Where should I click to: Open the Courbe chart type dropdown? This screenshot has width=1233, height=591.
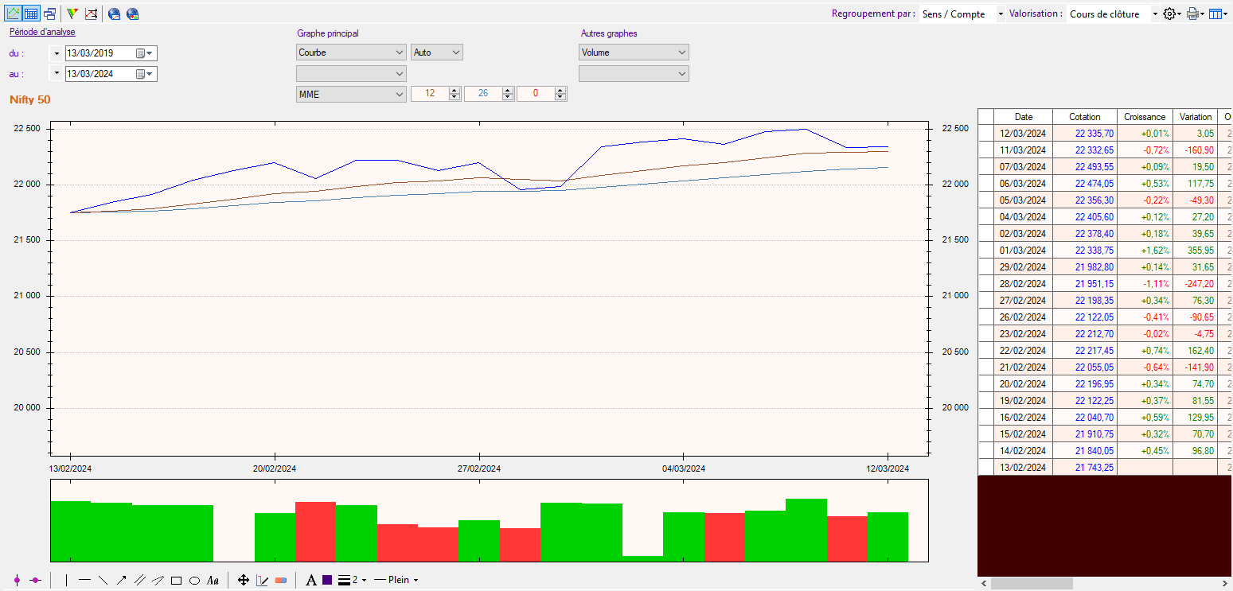pyautogui.click(x=351, y=52)
